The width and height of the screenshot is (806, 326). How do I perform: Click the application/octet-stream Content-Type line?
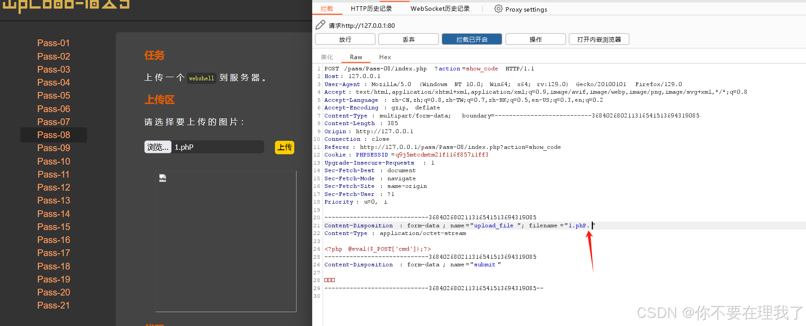click(395, 233)
